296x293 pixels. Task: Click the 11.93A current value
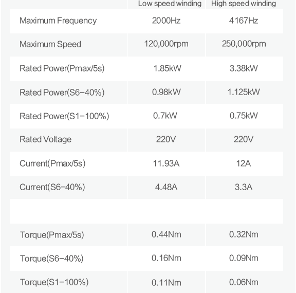click(x=166, y=163)
